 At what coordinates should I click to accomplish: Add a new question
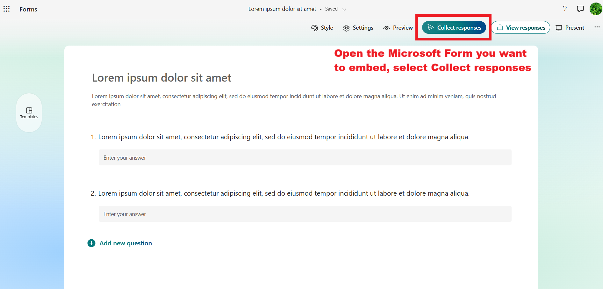120,243
